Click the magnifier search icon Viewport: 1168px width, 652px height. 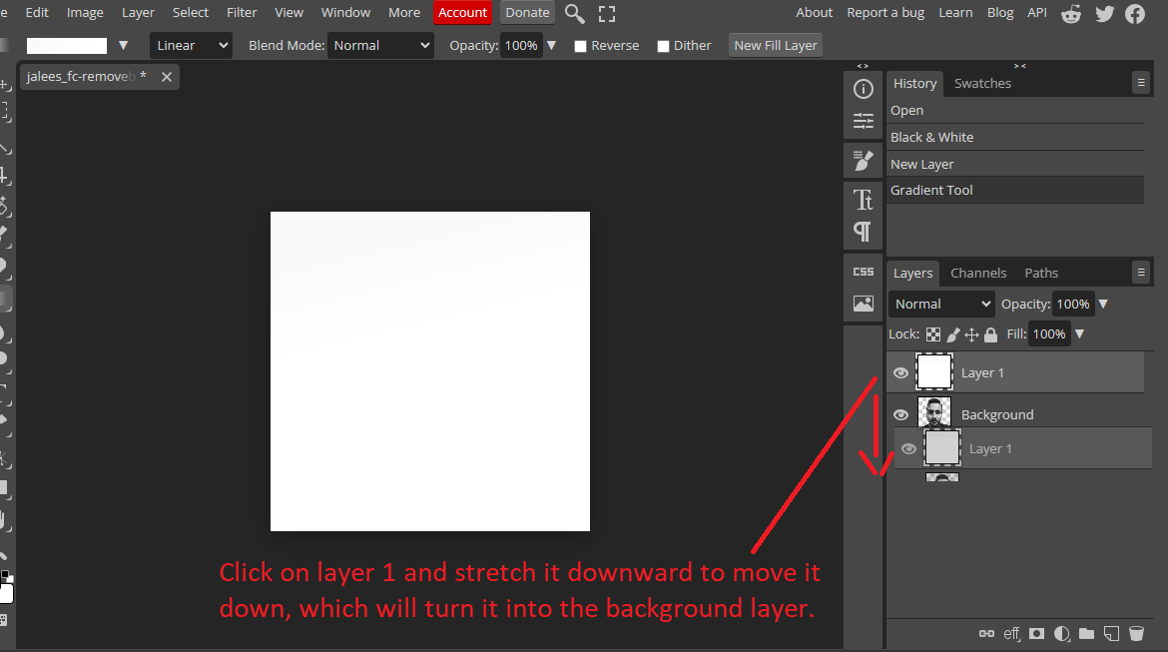(x=574, y=13)
